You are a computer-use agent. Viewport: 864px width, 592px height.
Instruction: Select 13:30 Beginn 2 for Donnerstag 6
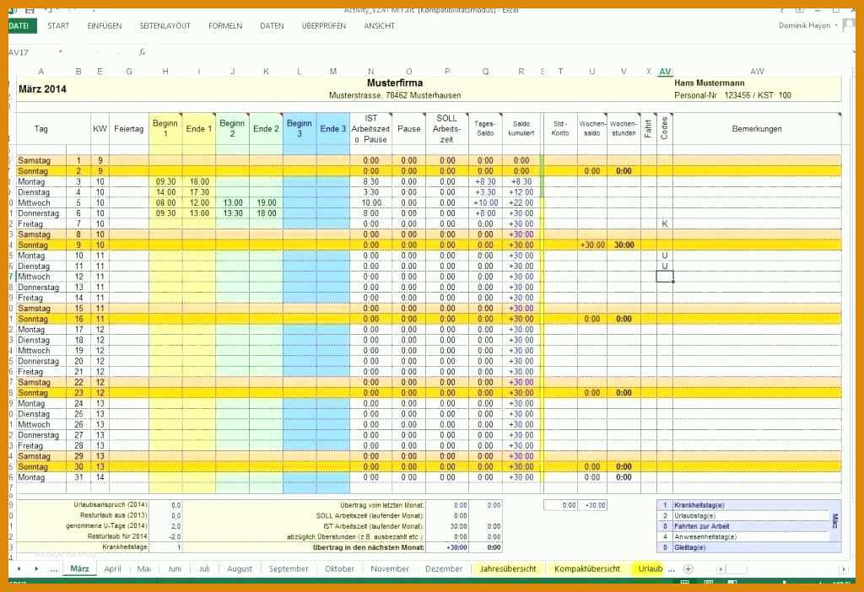tap(233, 213)
